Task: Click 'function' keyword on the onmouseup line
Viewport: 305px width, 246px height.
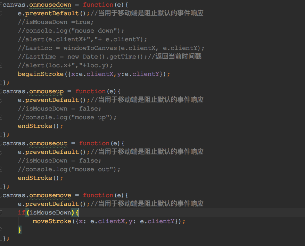Action: [90, 91]
